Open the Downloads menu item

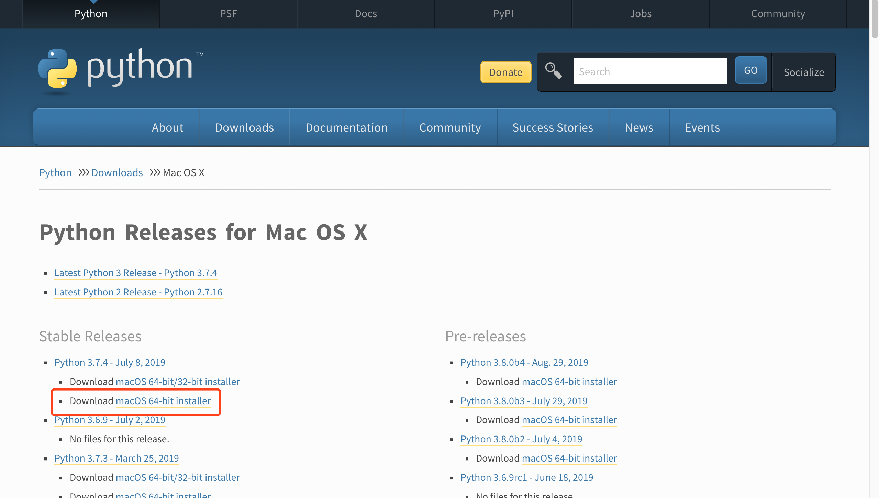244,127
